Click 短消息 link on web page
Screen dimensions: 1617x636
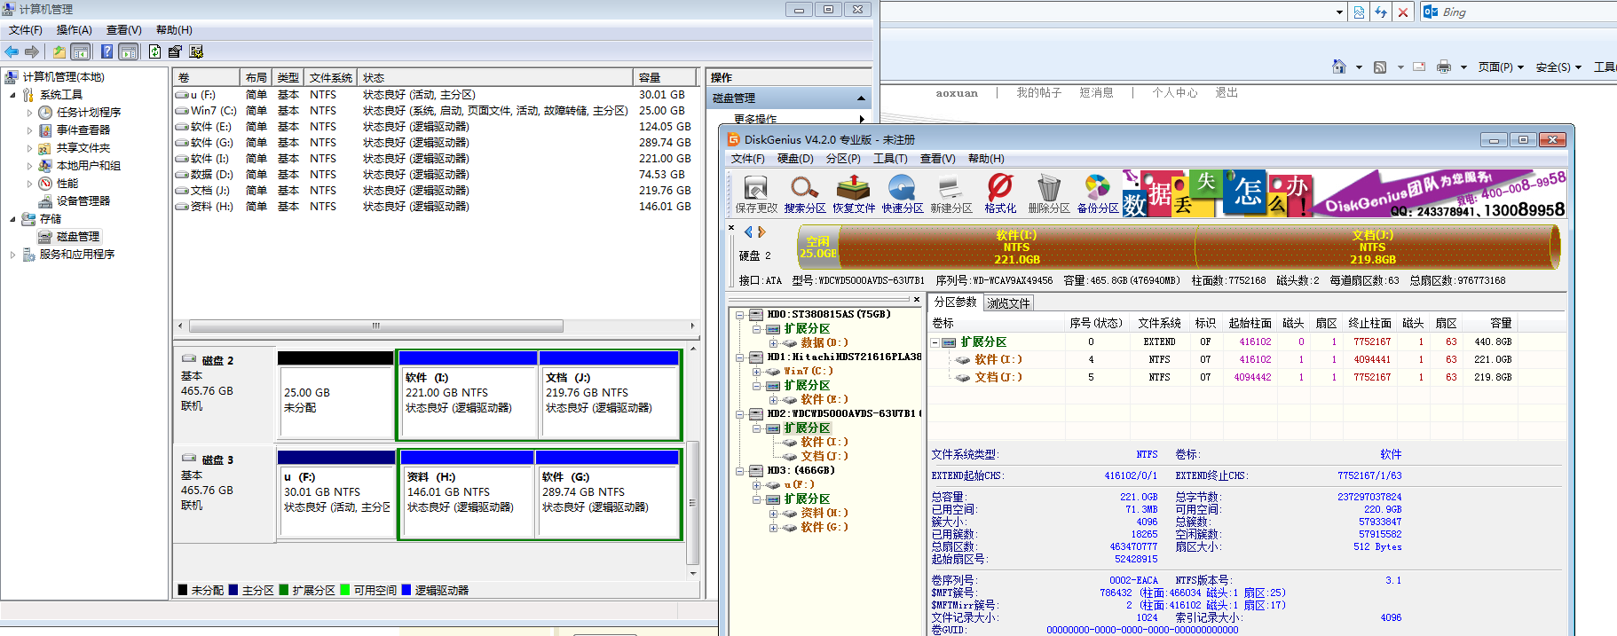1096,93
